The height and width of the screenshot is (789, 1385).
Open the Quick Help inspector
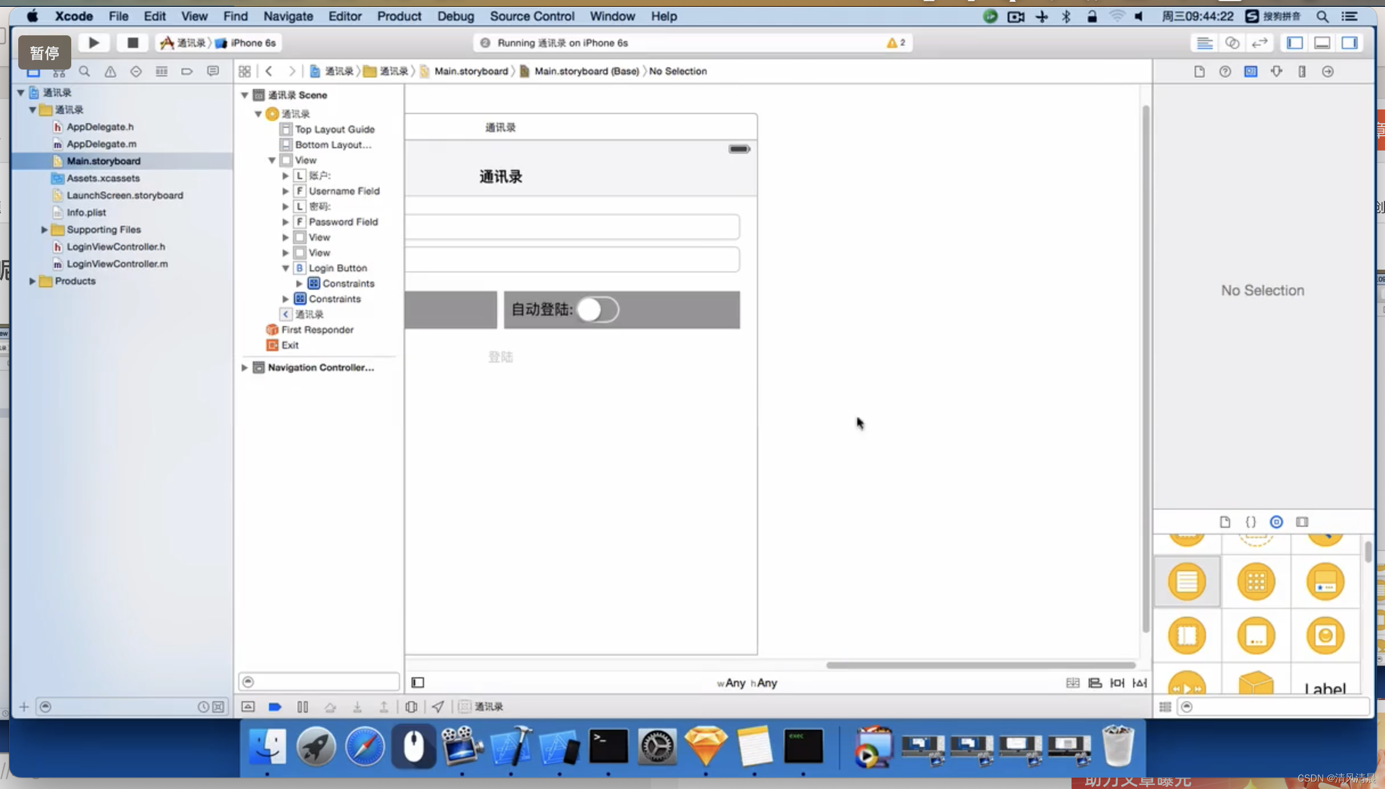pos(1225,72)
